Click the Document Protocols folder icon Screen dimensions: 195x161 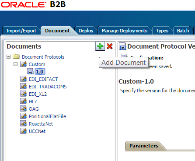pyautogui.click(x=16, y=56)
